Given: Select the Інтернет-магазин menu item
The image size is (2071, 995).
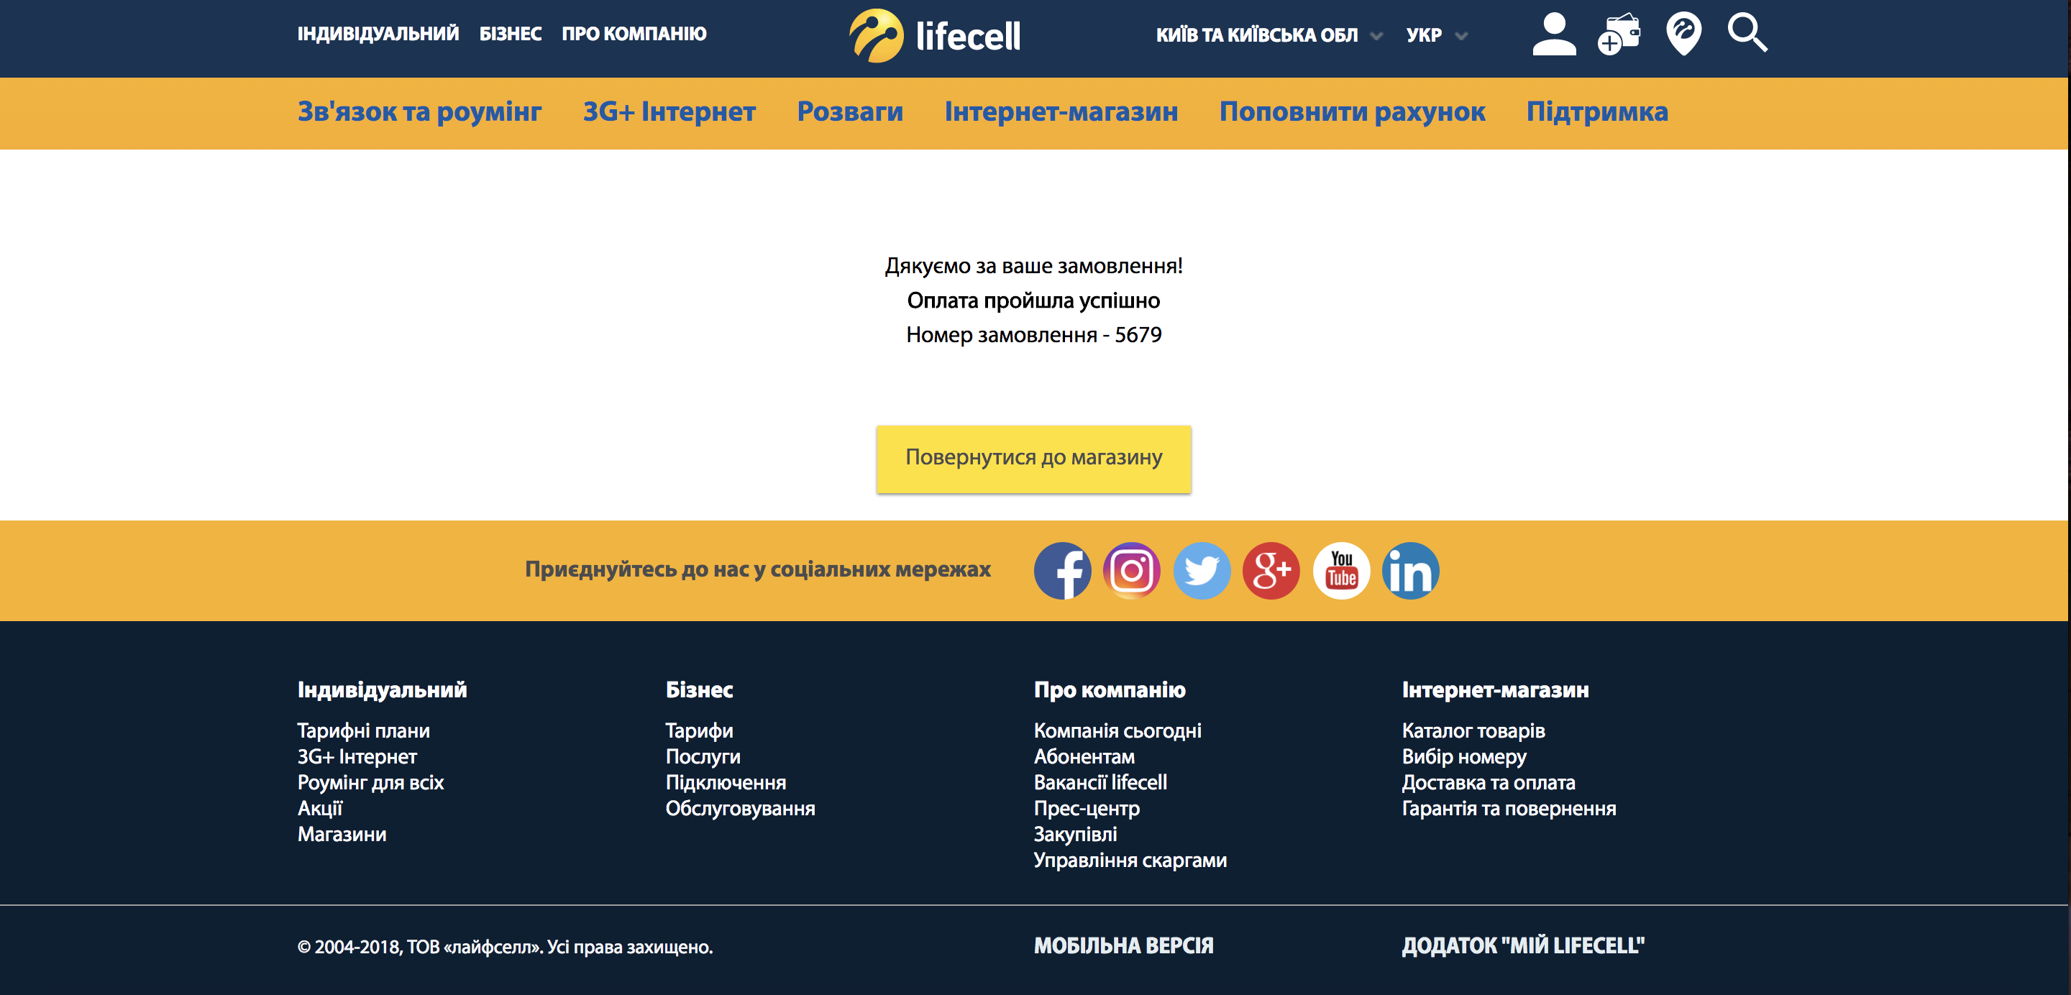Looking at the screenshot, I should 1061,111.
